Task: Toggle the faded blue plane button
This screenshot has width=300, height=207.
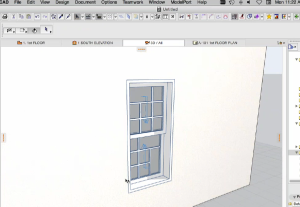Action: (x=121, y=17)
